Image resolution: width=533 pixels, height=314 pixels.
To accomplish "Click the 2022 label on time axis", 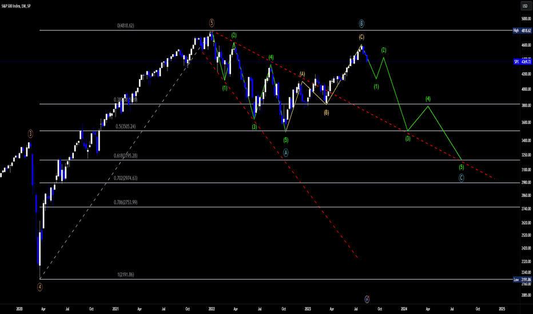I will [212, 308].
